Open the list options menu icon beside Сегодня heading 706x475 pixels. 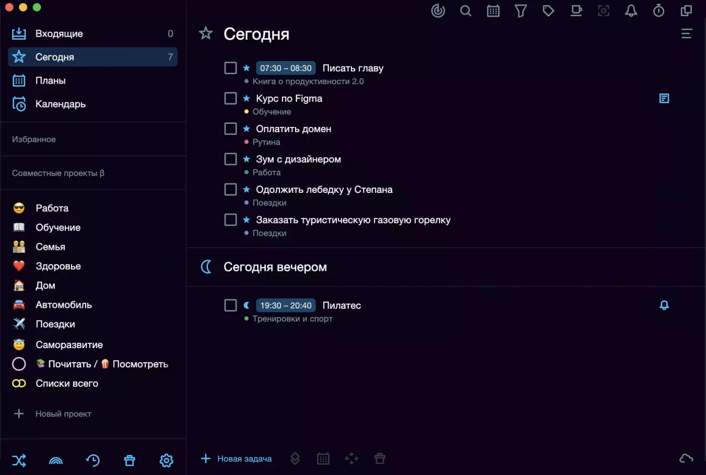click(x=687, y=34)
